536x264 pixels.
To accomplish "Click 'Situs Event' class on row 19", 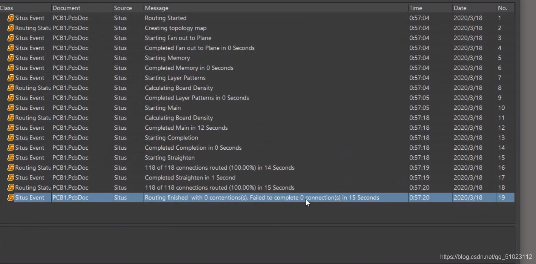I will click(x=29, y=198).
